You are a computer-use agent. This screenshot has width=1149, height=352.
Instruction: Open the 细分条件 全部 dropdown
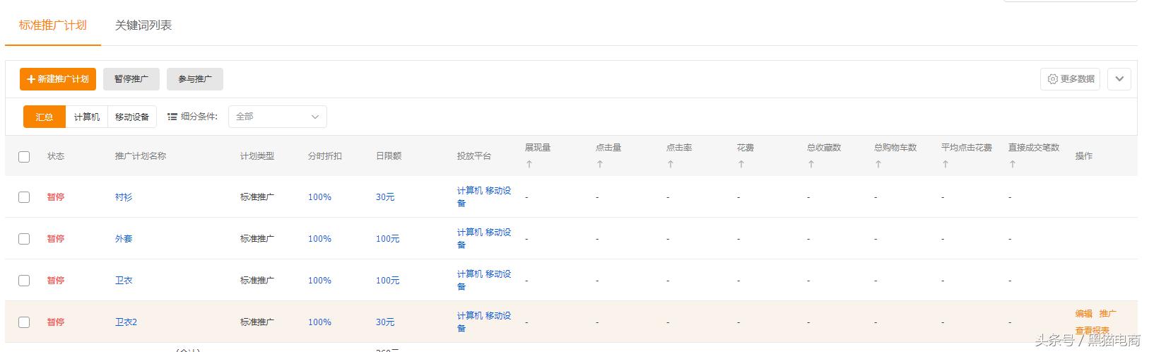(277, 117)
